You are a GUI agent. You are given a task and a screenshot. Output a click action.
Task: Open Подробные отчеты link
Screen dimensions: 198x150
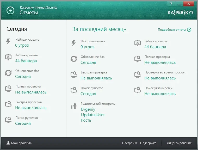pos(172,30)
